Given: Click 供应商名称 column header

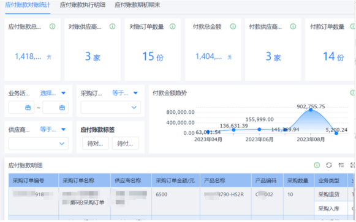Looking at the screenshot, I should [131, 180].
